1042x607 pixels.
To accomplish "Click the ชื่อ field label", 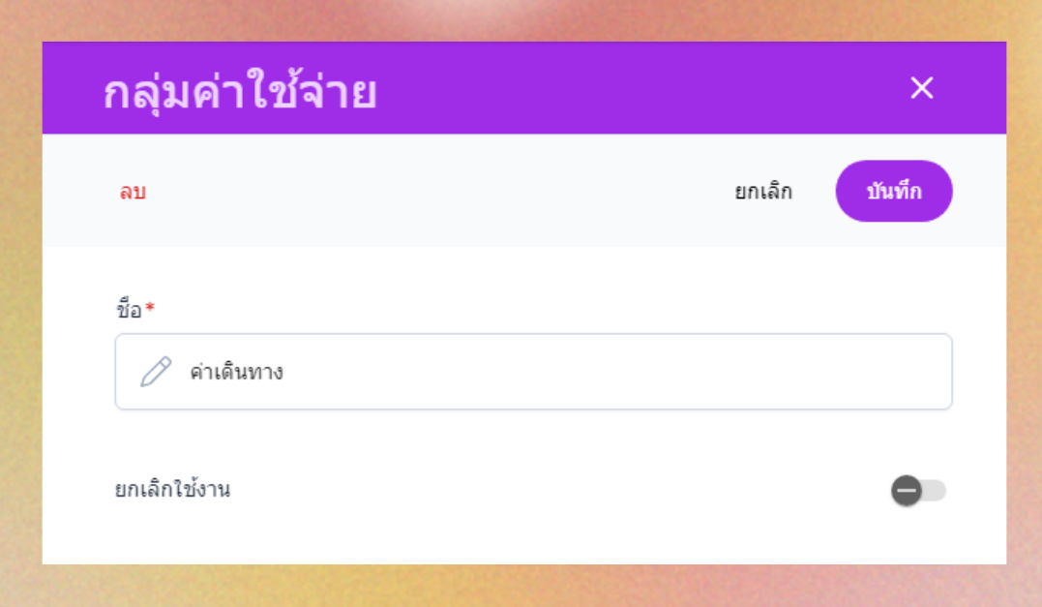I will pyautogui.click(x=129, y=310).
